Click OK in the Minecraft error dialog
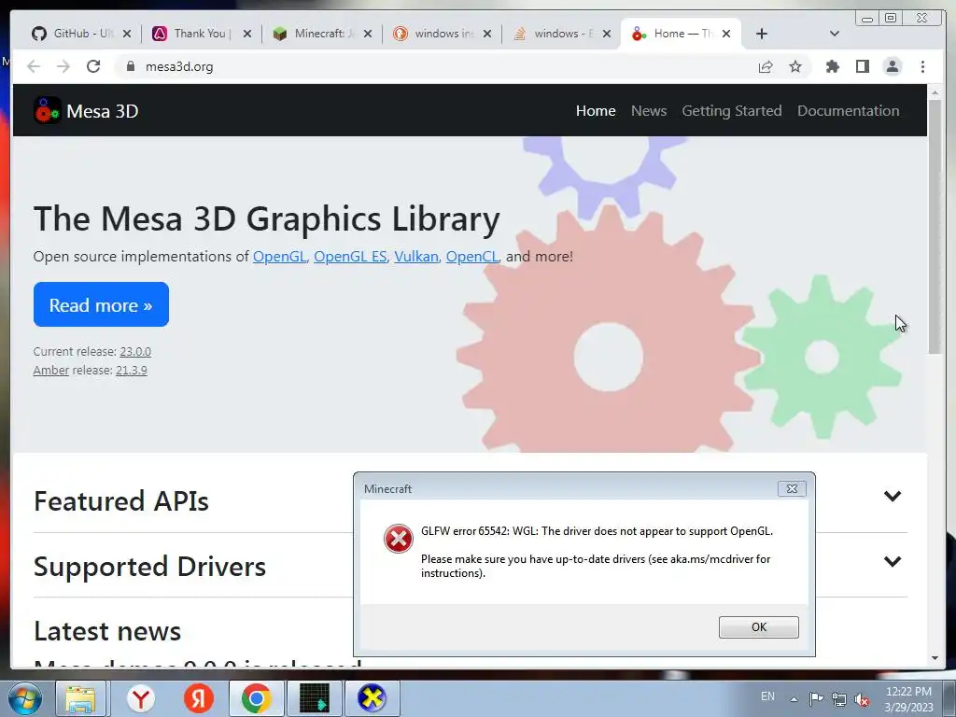 click(x=758, y=626)
